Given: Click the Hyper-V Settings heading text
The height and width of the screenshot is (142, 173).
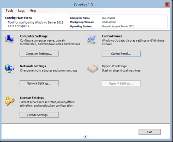Looking at the screenshot, I should click(x=114, y=66).
